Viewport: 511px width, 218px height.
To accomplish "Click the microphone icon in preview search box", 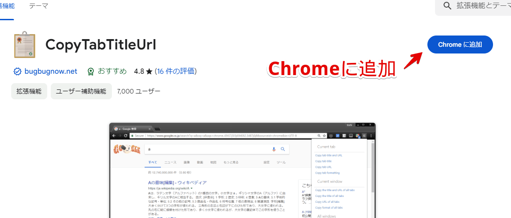I will pos(274,149).
